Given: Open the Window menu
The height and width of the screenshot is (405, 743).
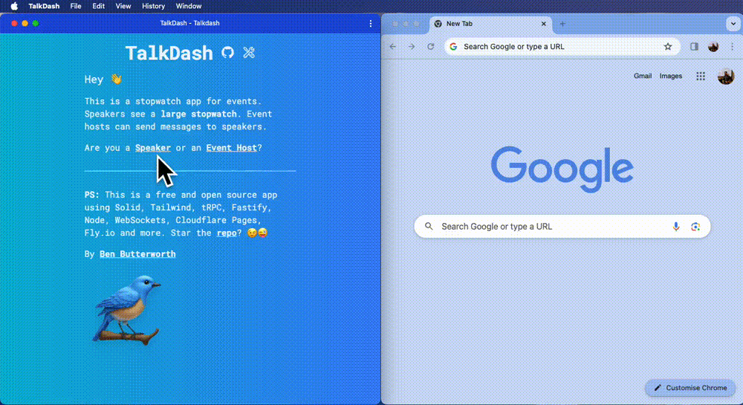Looking at the screenshot, I should click(189, 6).
